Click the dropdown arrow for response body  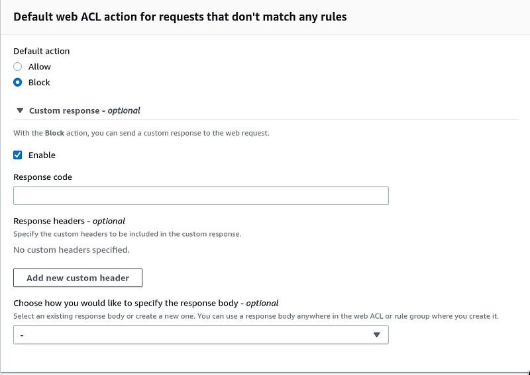pos(376,335)
